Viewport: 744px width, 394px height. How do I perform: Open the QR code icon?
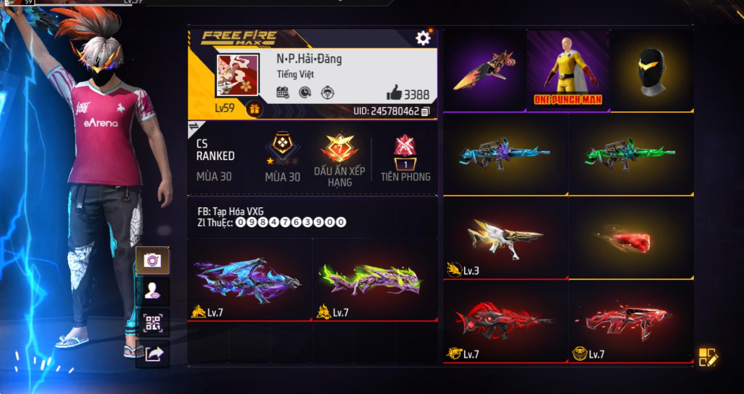[x=153, y=323]
